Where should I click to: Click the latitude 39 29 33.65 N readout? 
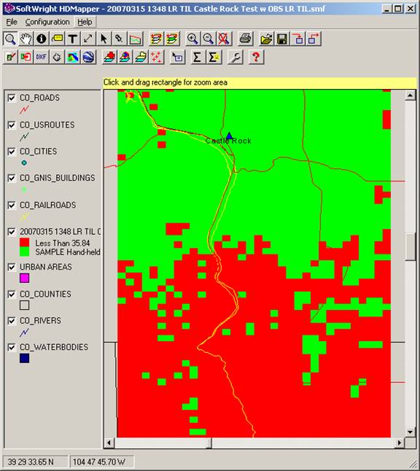[35, 462]
